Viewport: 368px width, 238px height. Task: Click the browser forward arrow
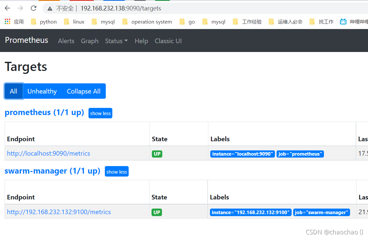[x=21, y=8]
